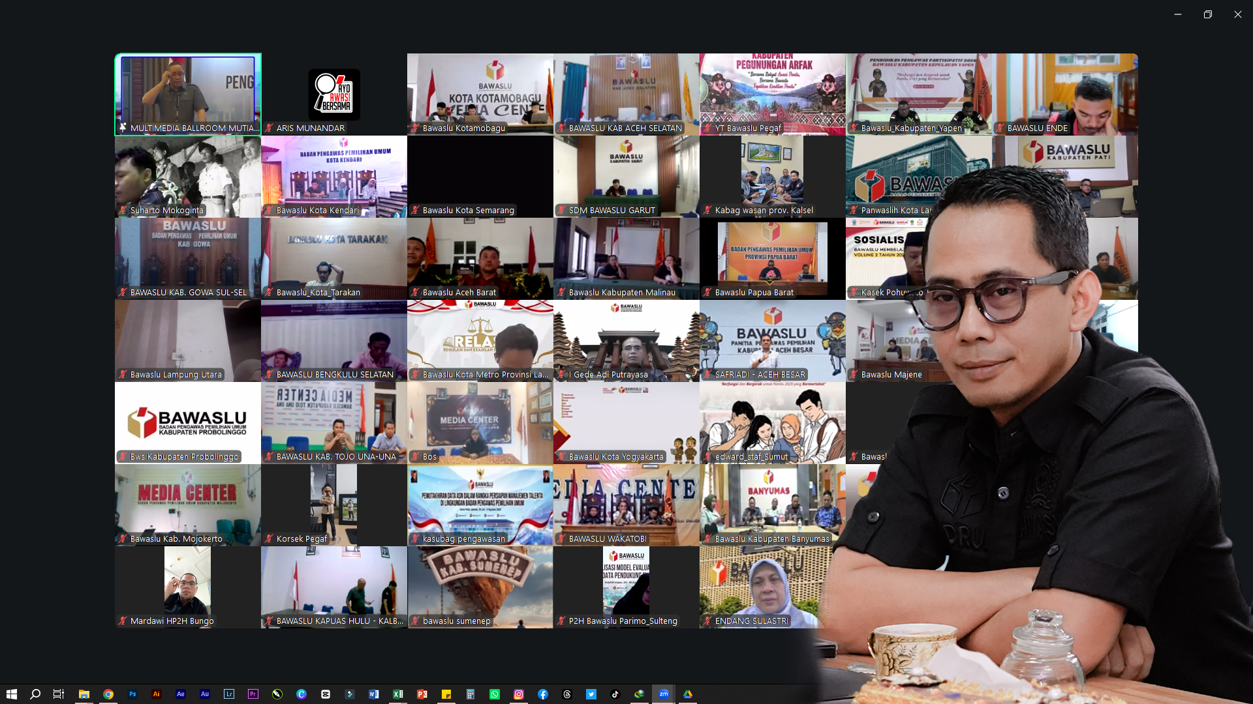1253x704 pixels.
Task: Open Microsoft PowerPoint from the taskbar
Action: (422, 694)
